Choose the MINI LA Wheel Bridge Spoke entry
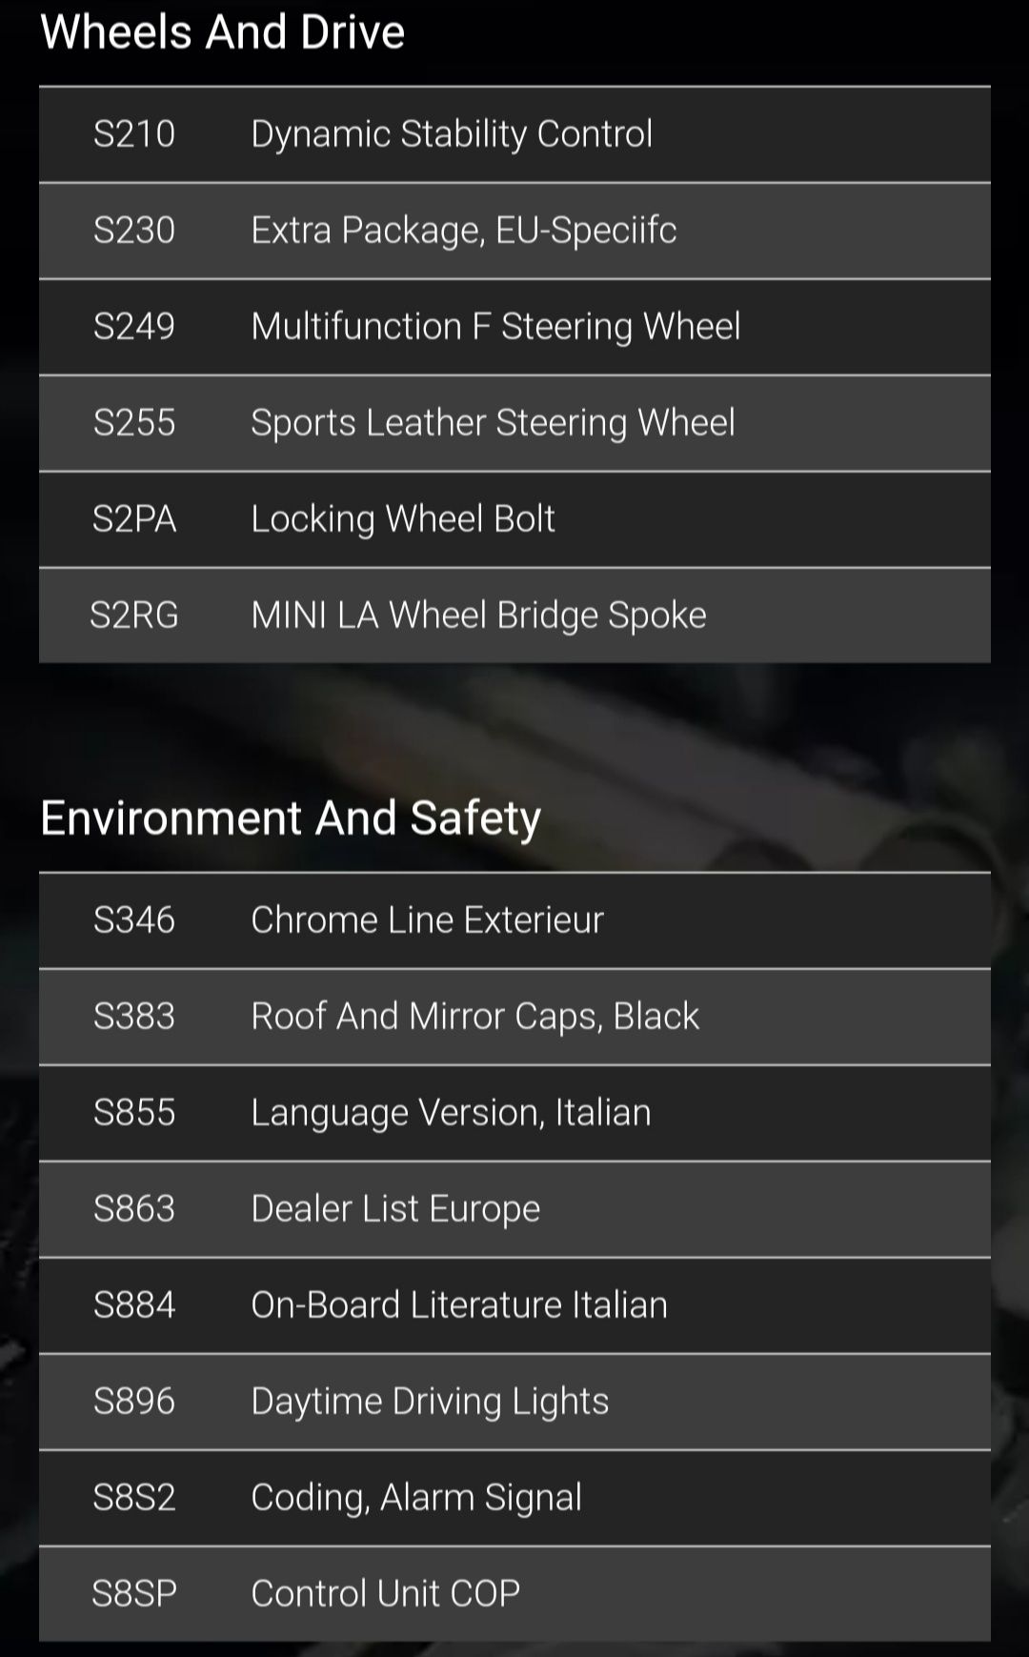This screenshot has width=1029, height=1657. click(514, 616)
